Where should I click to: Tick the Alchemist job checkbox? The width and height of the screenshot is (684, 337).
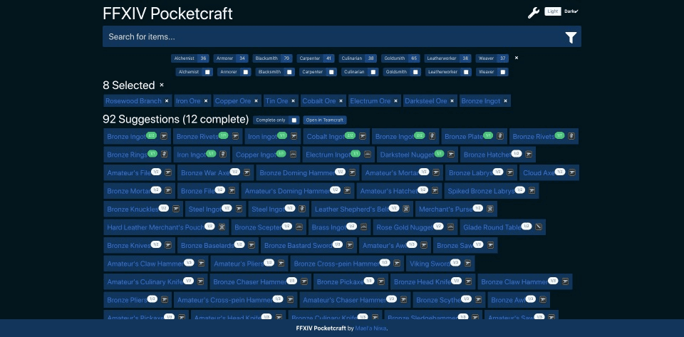(x=207, y=72)
